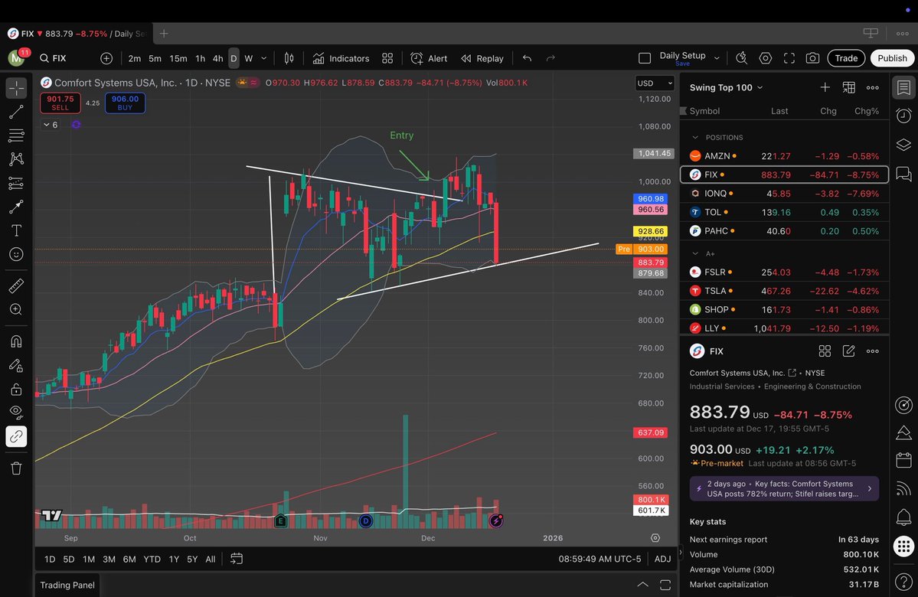918x597 pixels.
Task: Add a symbol to compare
Action: [106, 58]
